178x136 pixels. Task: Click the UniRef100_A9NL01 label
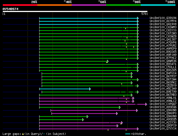pyautogui.click(x=163, y=98)
